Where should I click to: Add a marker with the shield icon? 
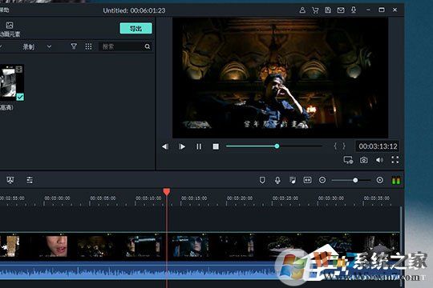click(x=262, y=180)
